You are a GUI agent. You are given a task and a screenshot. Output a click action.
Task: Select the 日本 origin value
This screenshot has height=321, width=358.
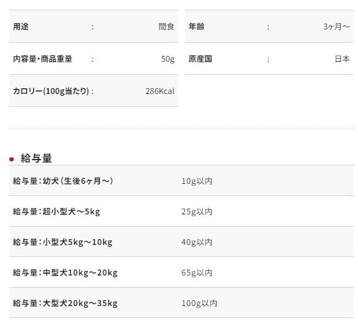[x=342, y=59]
